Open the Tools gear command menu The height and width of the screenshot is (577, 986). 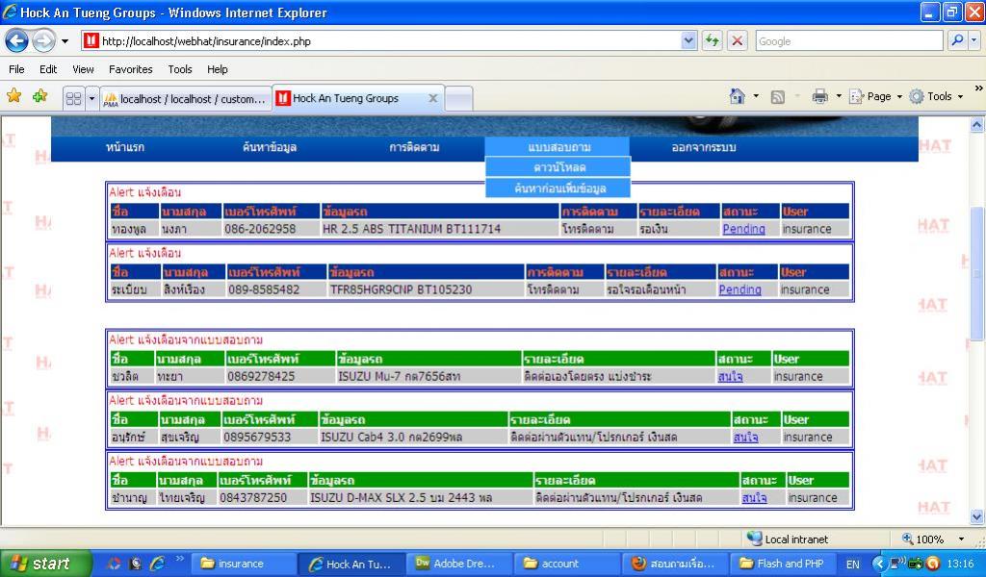click(x=936, y=96)
